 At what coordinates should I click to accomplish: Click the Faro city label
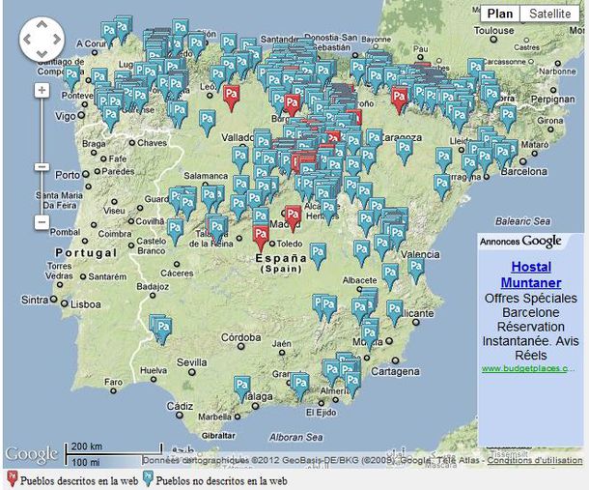tap(113, 382)
